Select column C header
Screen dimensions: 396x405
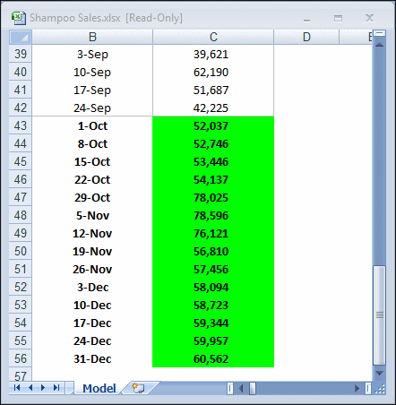(x=213, y=37)
